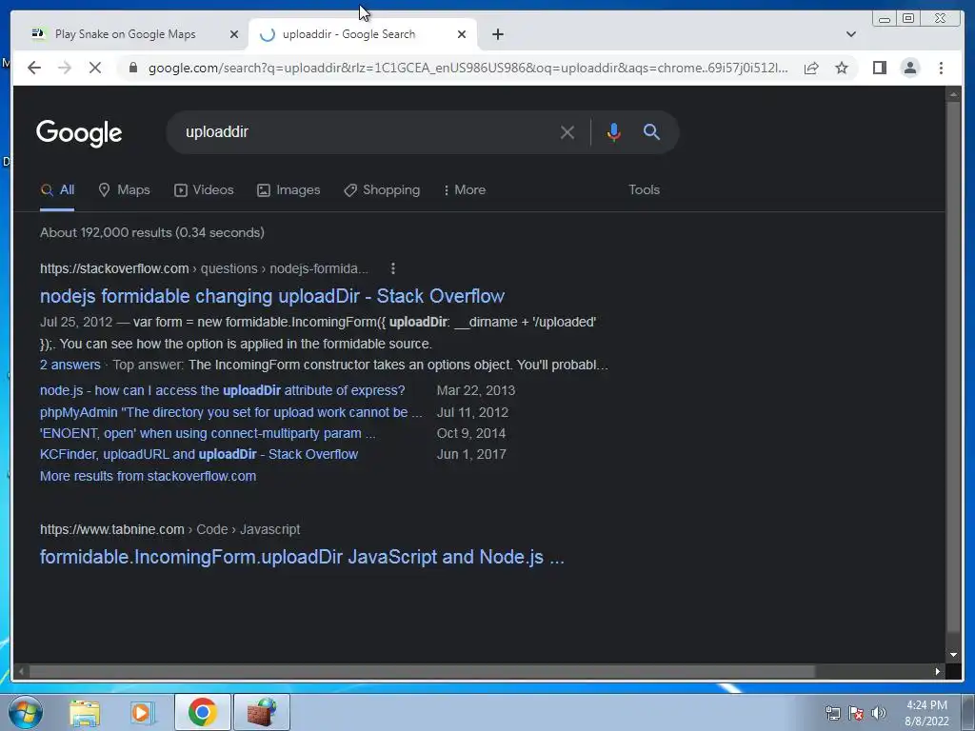This screenshot has height=731, width=975.
Task: Switch to Images results
Action: coord(289,190)
